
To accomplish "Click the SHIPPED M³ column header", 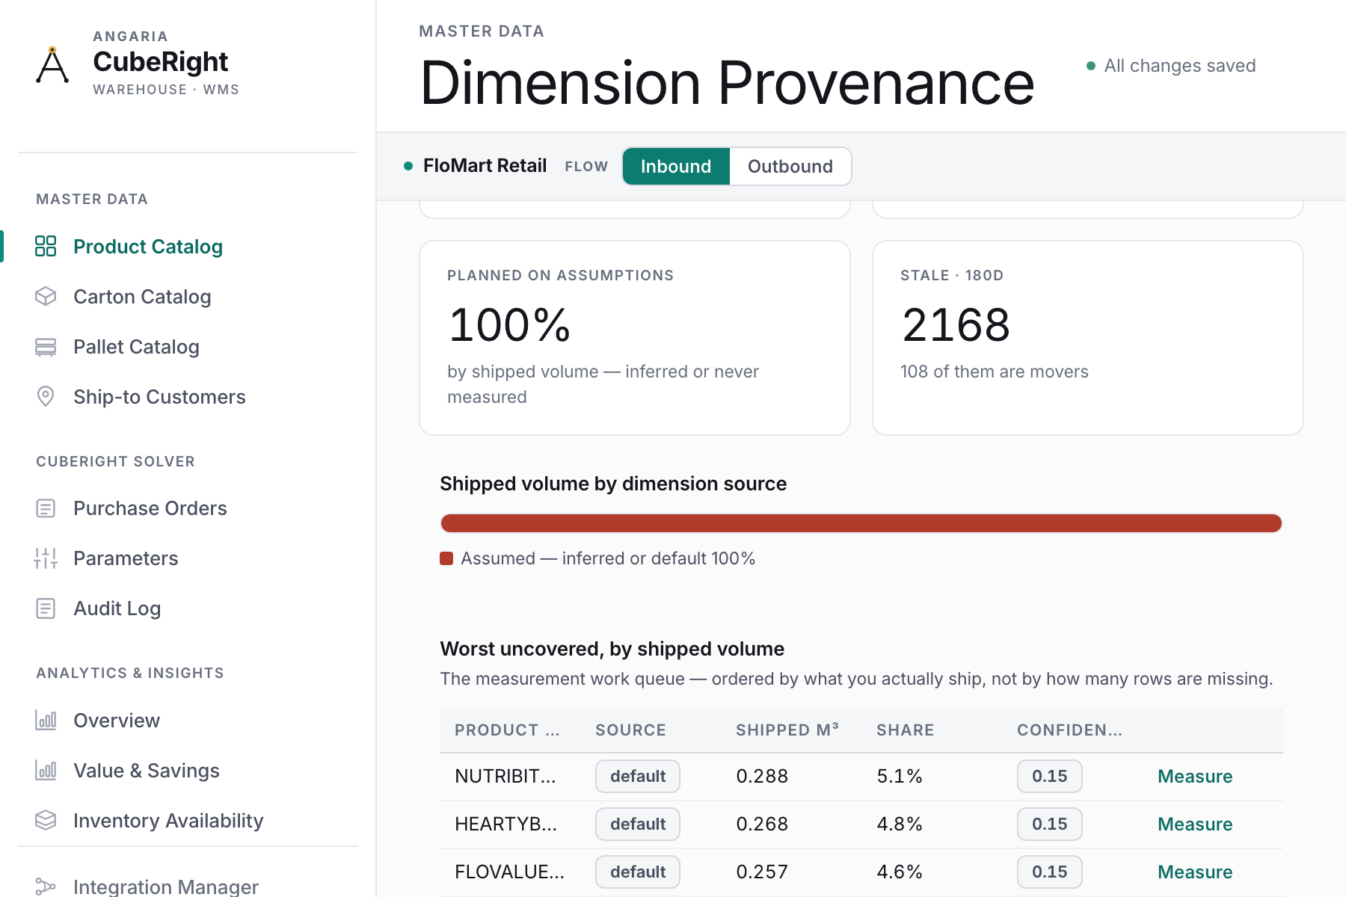I will 787,730.
